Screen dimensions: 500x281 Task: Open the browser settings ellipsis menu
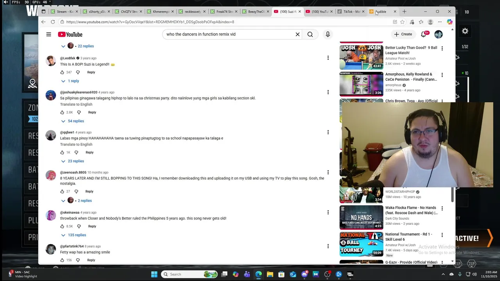[x=440, y=22]
